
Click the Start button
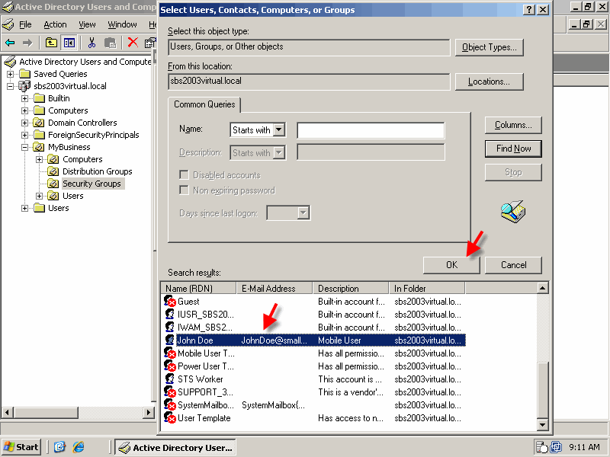(22, 447)
